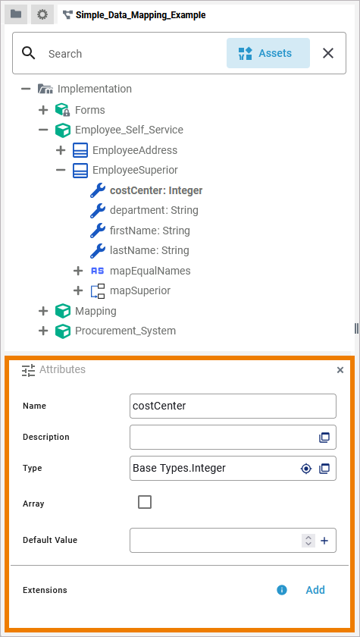
Task: Collapse the Implementation folder
Action: 26,89
